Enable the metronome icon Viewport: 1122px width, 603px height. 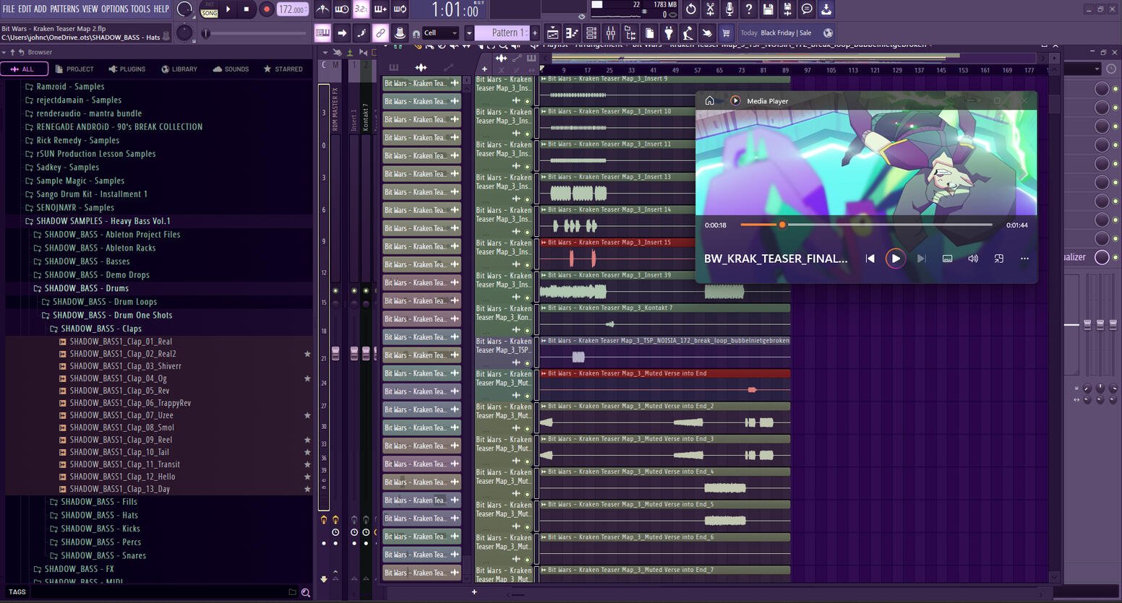click(x=322, y=9)
